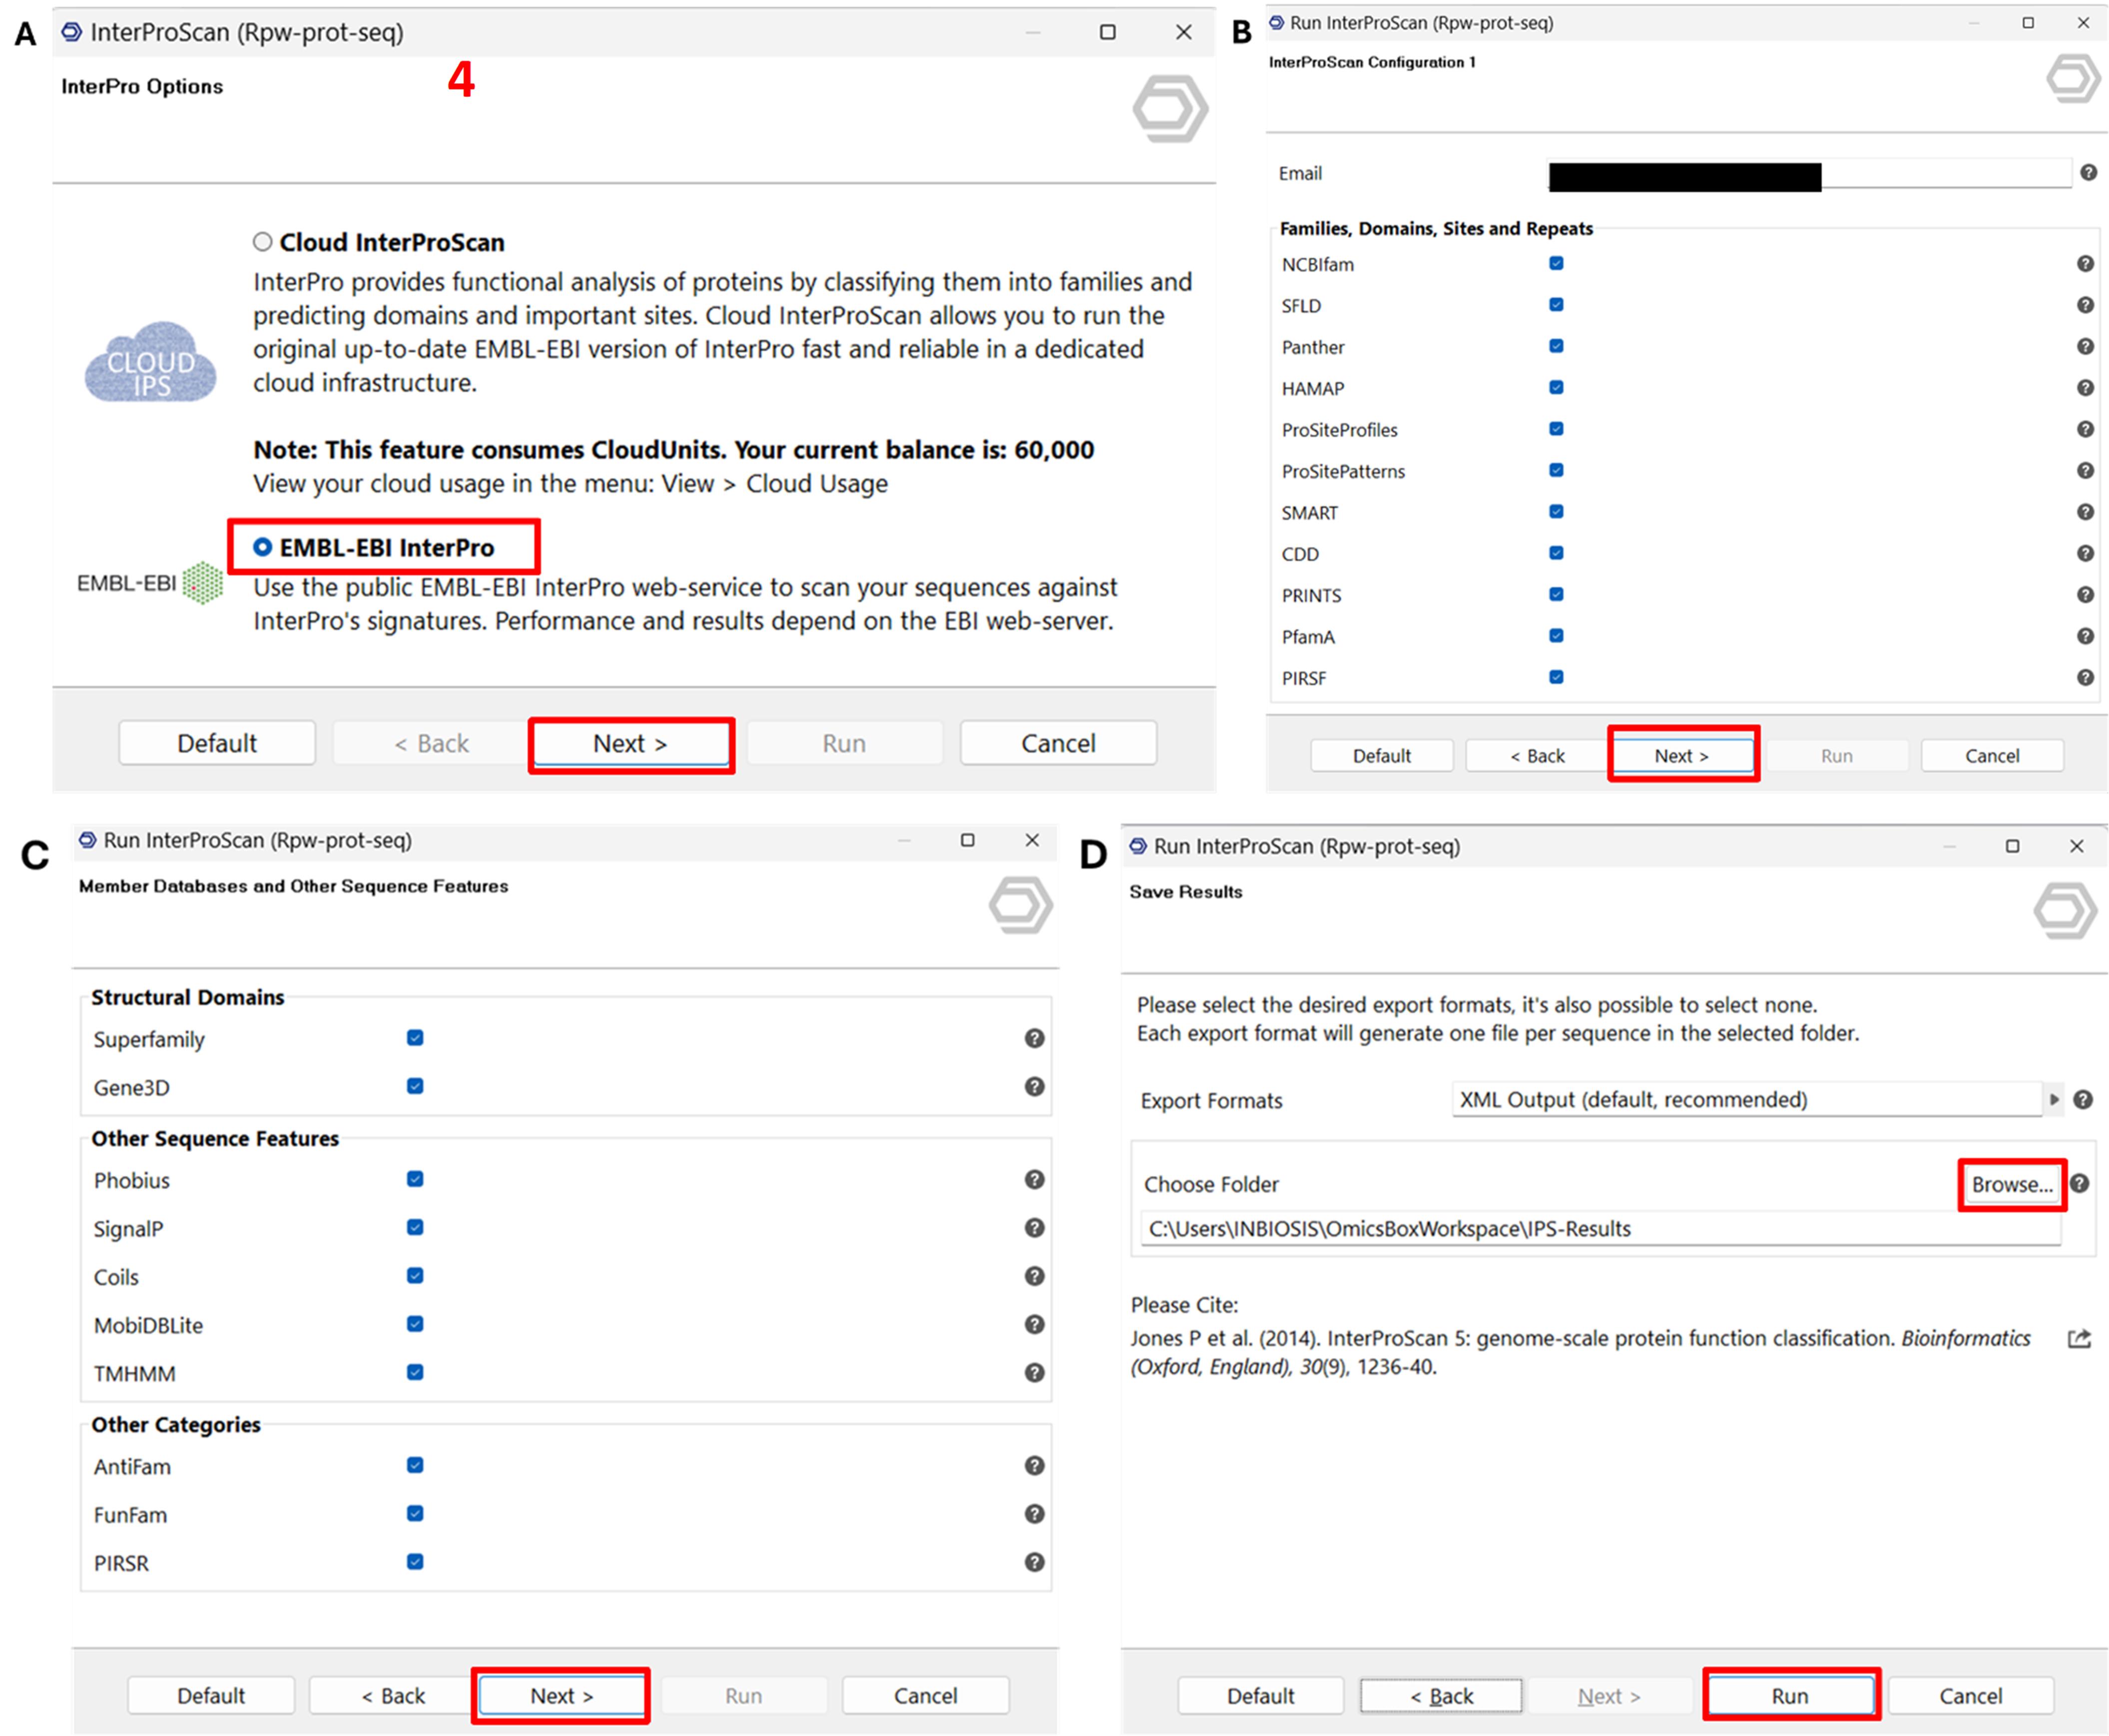Click Browse to choose results folder
Viewport: 2109px width, 1736px height.
pos(2011,1185)
